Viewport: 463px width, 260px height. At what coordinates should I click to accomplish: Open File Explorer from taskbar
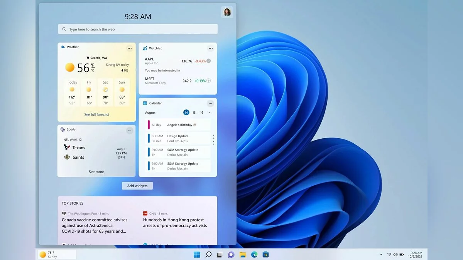[x=243, y=255]
